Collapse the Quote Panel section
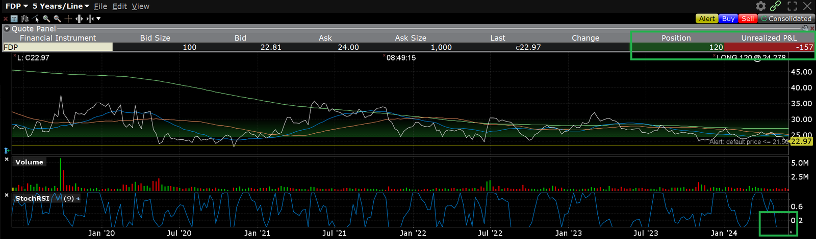 (7, 29)
